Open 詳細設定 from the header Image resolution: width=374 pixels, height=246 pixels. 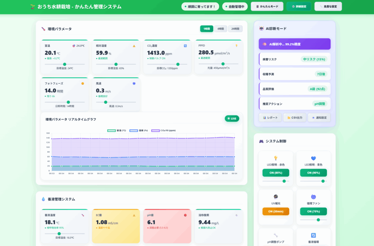pyautogui.click(x=299, y=7)
